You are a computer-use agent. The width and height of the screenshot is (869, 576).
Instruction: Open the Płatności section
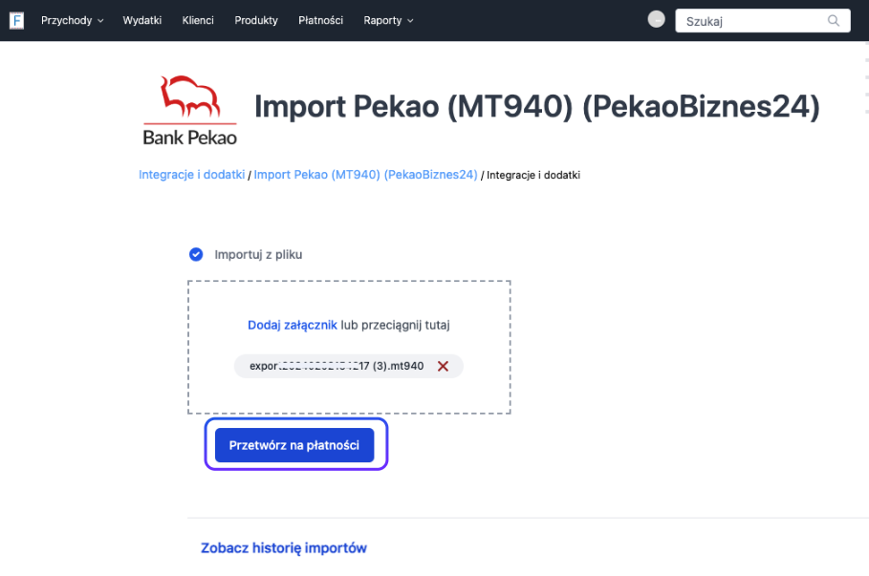click(319, 20)
